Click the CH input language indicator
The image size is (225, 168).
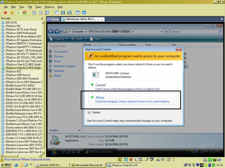click(x=120, y=160)
